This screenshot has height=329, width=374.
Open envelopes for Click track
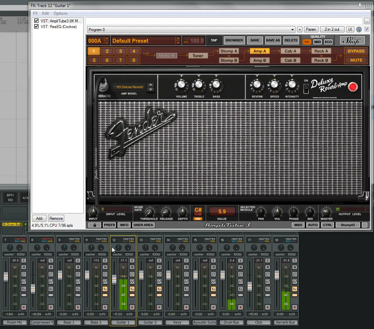click(268, 281)
